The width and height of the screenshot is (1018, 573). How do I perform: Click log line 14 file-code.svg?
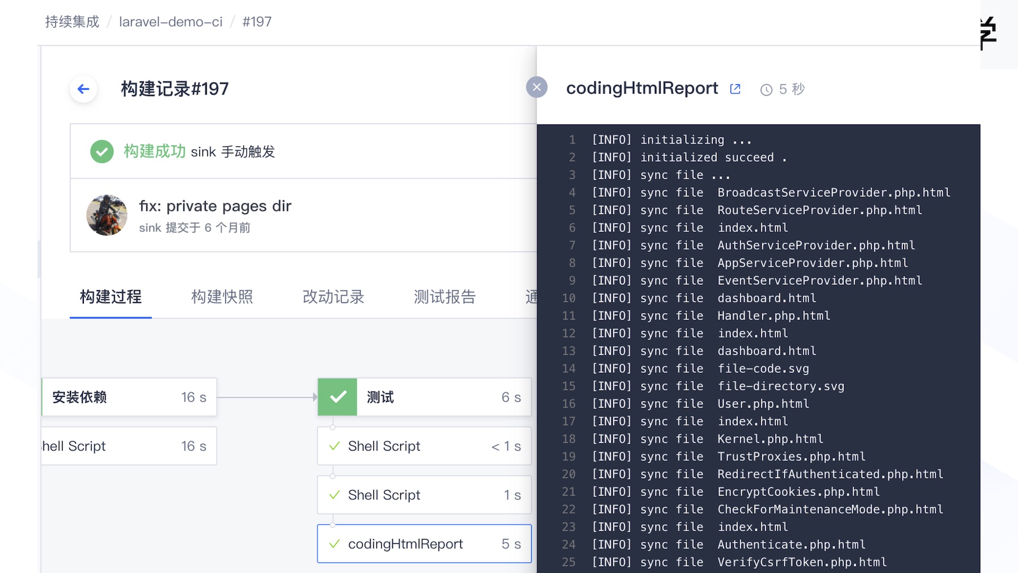tap(762, 369)
